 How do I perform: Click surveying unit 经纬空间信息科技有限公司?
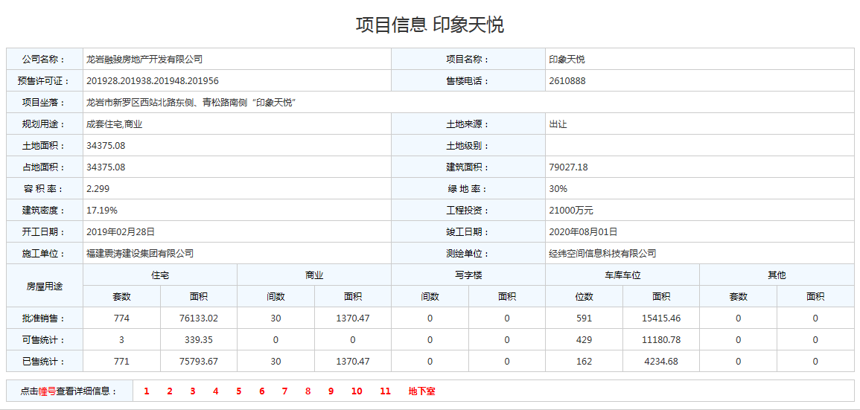pyautogui.click(x=602, y=254)
